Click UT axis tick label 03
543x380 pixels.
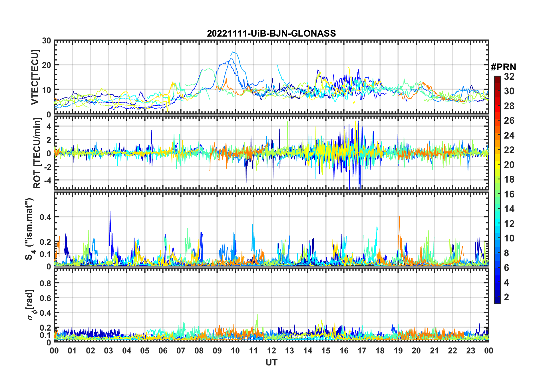pos(108,351)
